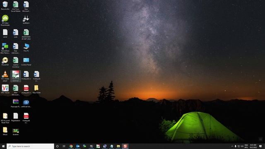Open the AD Account Reset Tool folder
265x149 pixels.
coord(5,118)
